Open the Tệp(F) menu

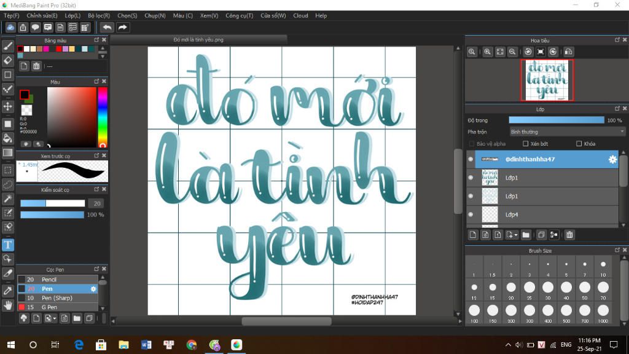[x=11, y=15]
